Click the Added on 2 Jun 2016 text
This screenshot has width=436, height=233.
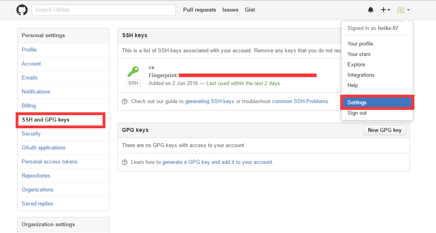pos(173,84)
